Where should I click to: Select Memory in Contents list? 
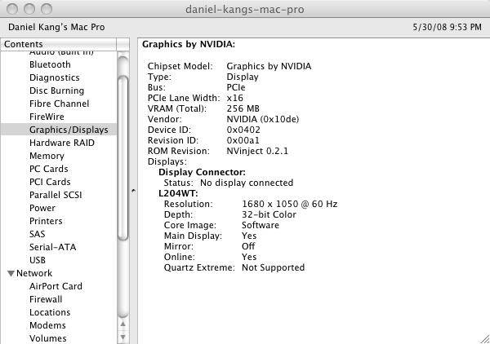click(47, 156)
